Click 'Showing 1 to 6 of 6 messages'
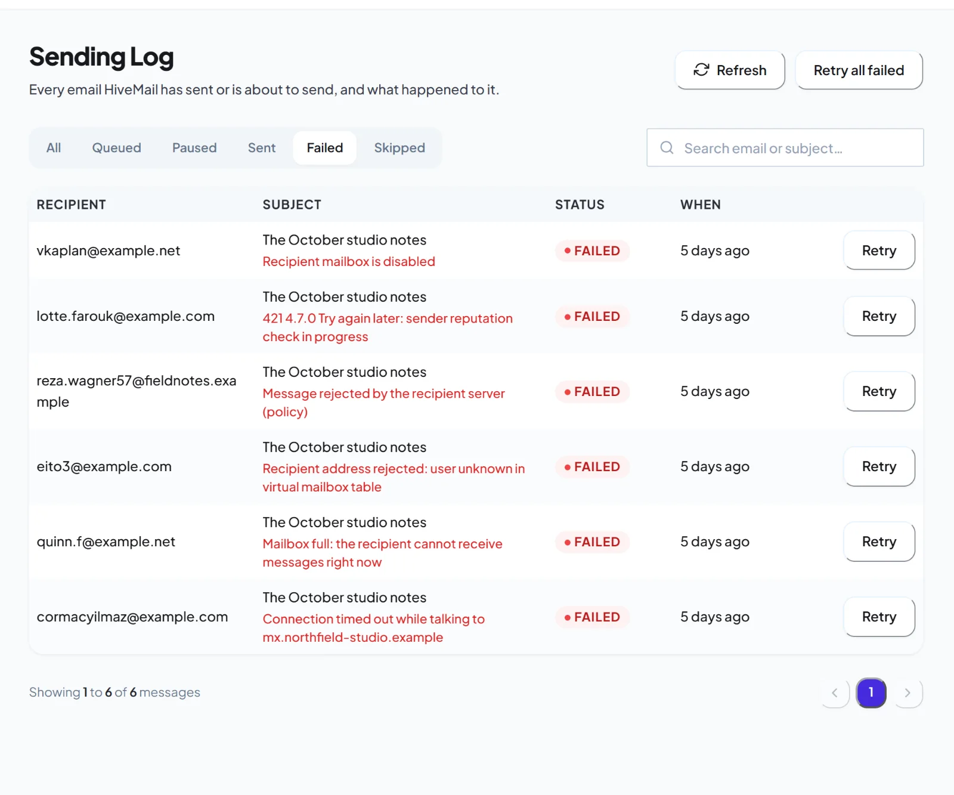The height and width of the screenshot is (795, 954). (x=114, y=692)
